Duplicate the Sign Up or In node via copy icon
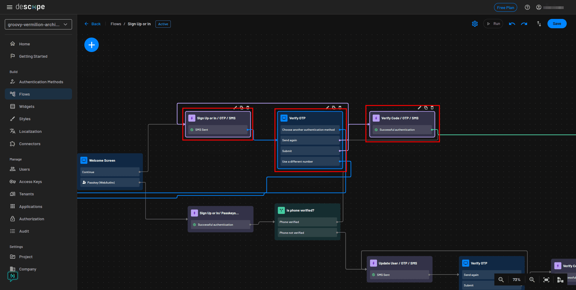The width and height of the screenshot is (576, 290). (x=242, y=107)
